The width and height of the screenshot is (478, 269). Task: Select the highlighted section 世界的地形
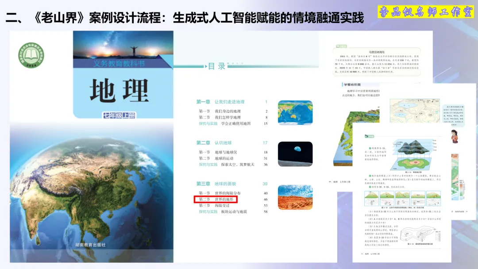216,200
